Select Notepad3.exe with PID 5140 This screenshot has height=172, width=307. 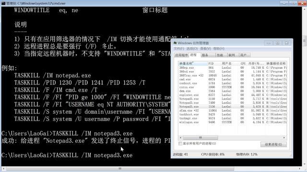(233, 99)
